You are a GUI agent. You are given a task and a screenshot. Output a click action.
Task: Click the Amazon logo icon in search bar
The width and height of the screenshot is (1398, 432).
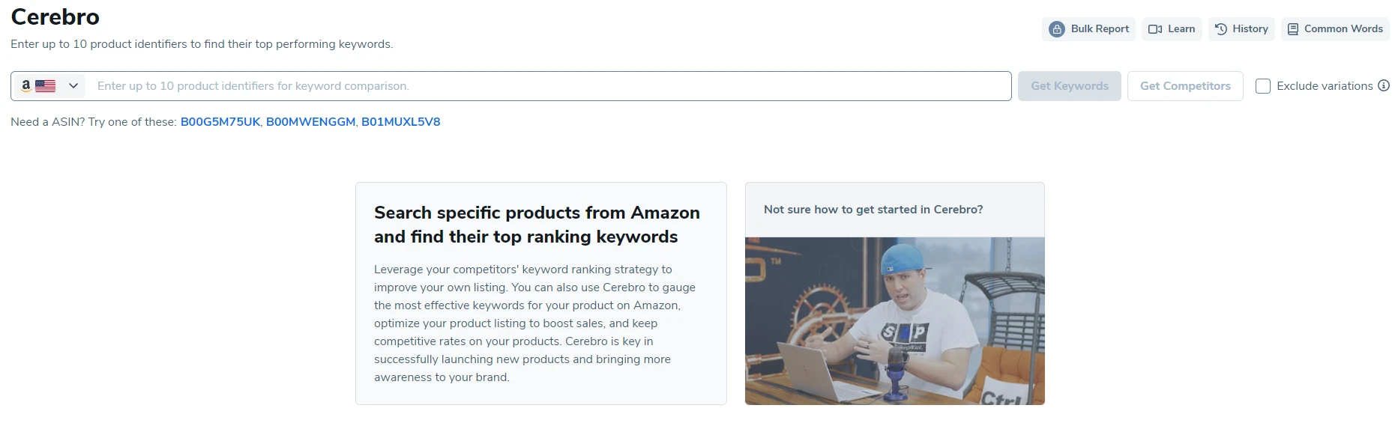(26, 85)
